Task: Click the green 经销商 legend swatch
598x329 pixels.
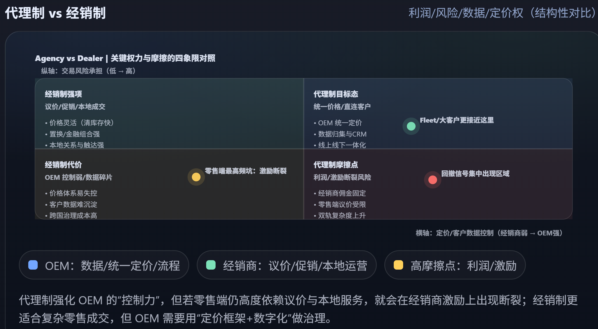Action: click(x=211, y=265)
